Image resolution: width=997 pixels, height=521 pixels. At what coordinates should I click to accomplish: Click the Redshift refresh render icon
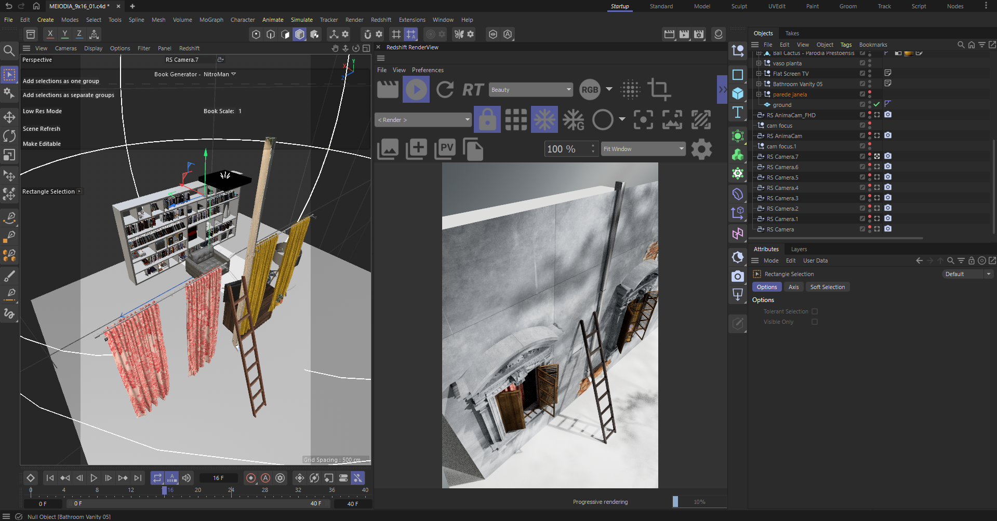point(445,90)
